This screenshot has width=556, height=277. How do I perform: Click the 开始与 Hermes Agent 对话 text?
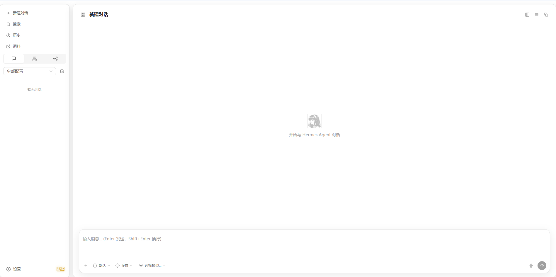[314, 135]
